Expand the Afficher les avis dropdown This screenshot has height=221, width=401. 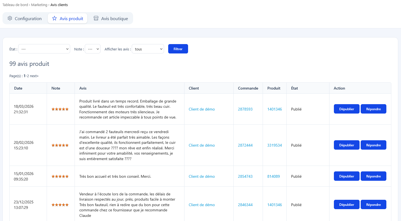148,49
